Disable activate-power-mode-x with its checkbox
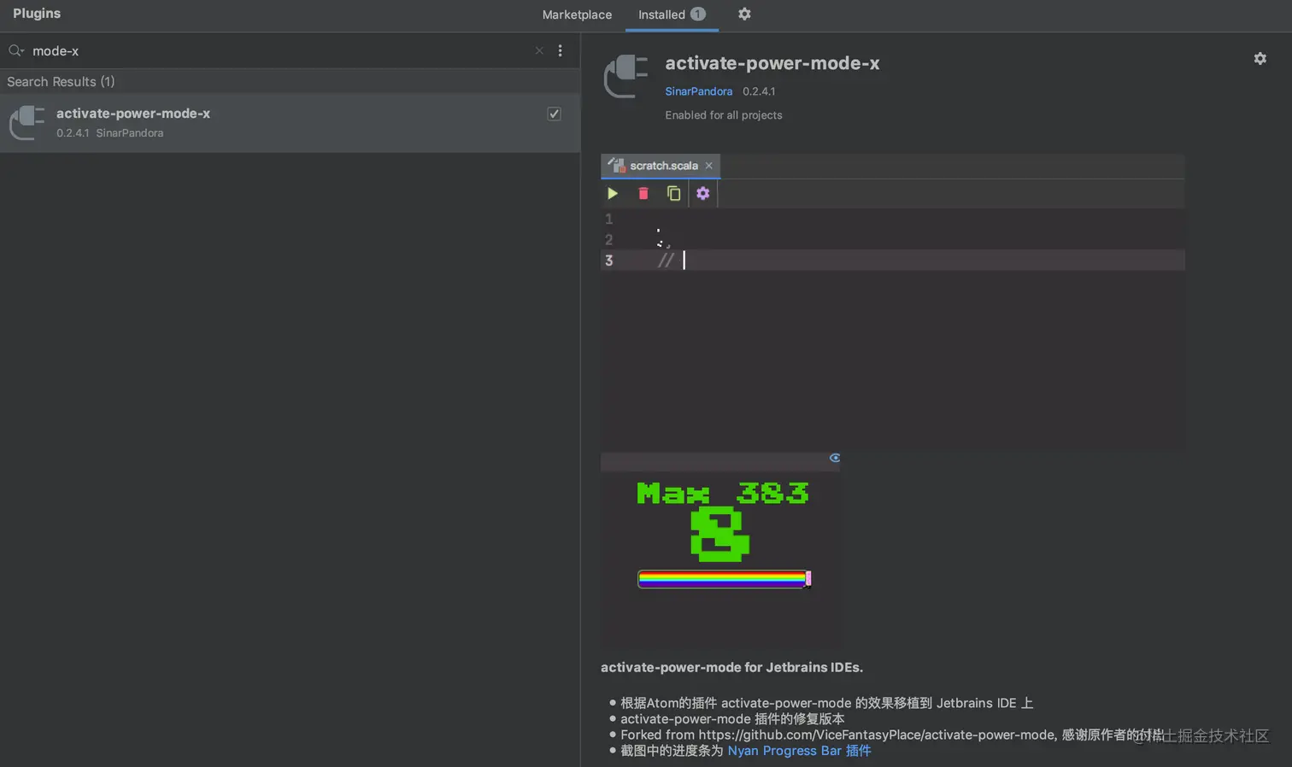Screen dimensions: 1292x767 pos(554,114)
